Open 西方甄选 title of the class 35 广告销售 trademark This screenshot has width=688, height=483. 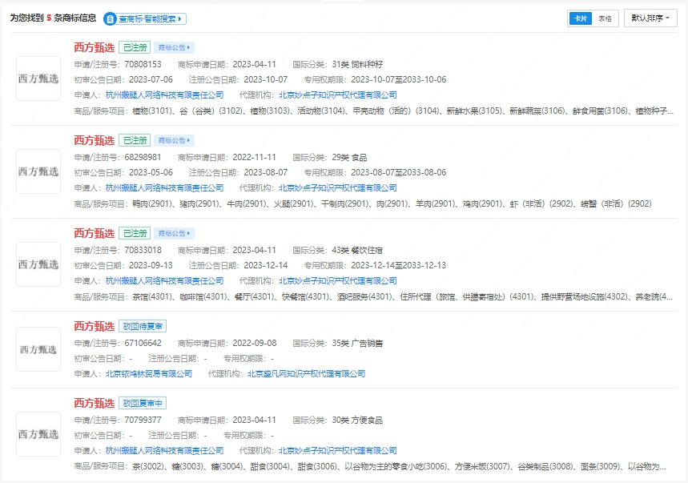point(95,326)
